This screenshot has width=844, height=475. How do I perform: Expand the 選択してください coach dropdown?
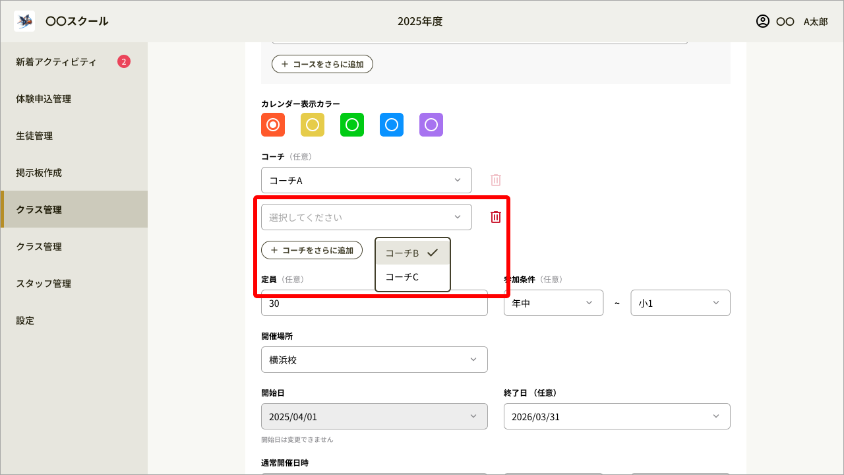tap(367, 217)
